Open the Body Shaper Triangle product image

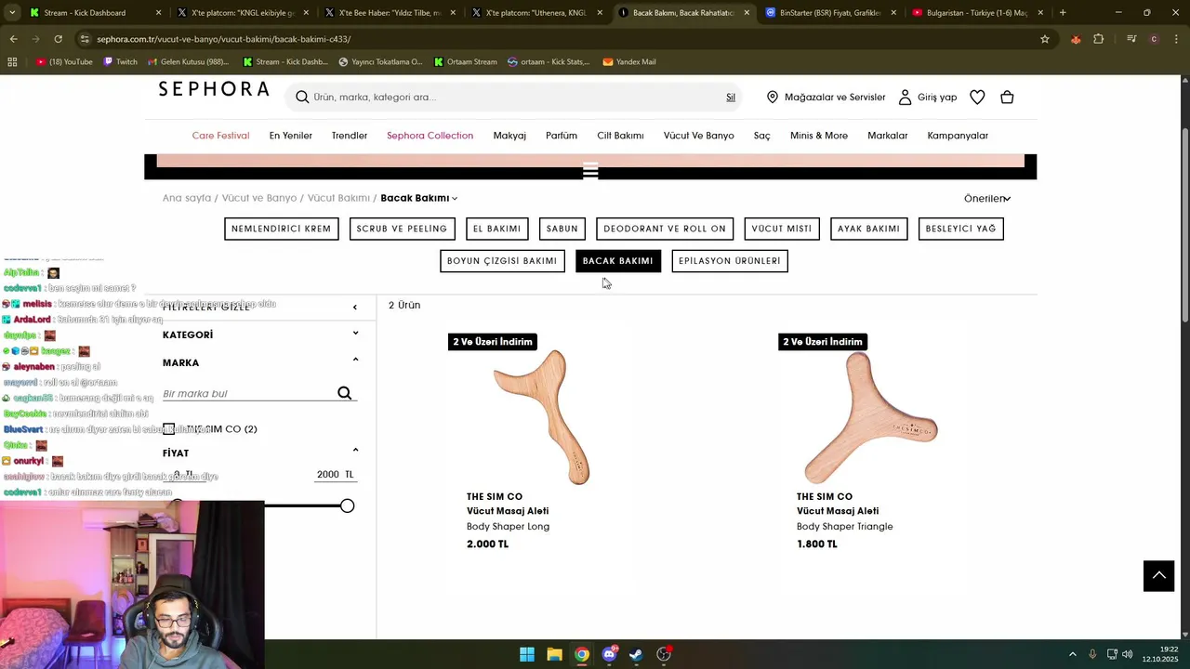click(872, 417)
